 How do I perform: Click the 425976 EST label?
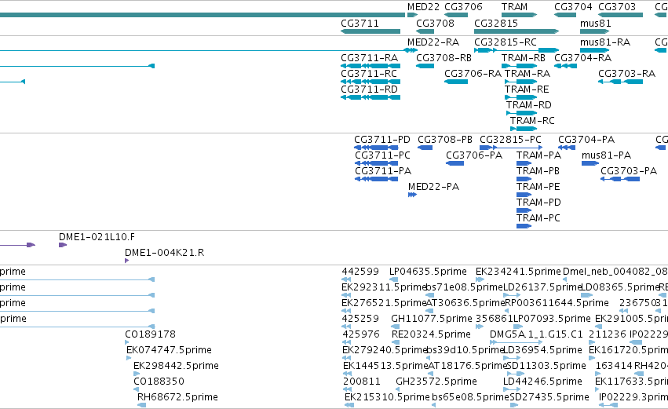(x=361, y=334)
